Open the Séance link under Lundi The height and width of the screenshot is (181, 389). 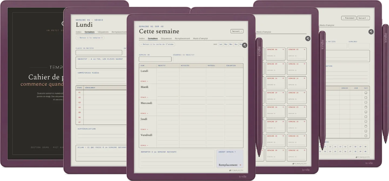click(144, 81)
